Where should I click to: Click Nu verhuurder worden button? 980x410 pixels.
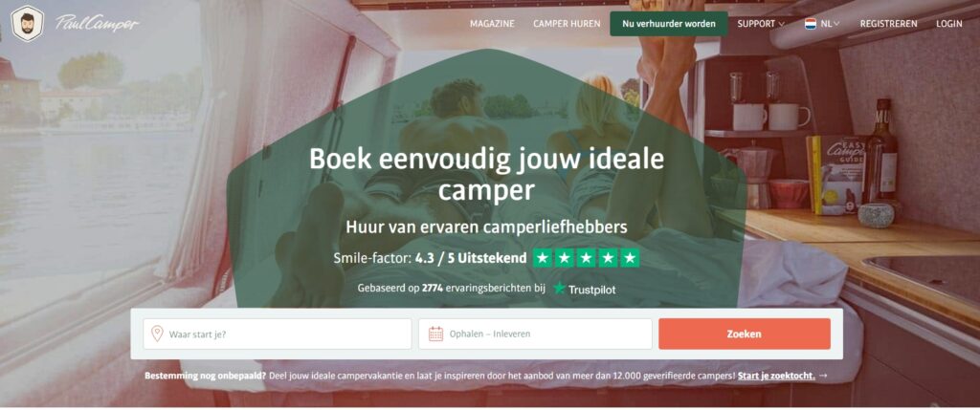pos(669,24)
